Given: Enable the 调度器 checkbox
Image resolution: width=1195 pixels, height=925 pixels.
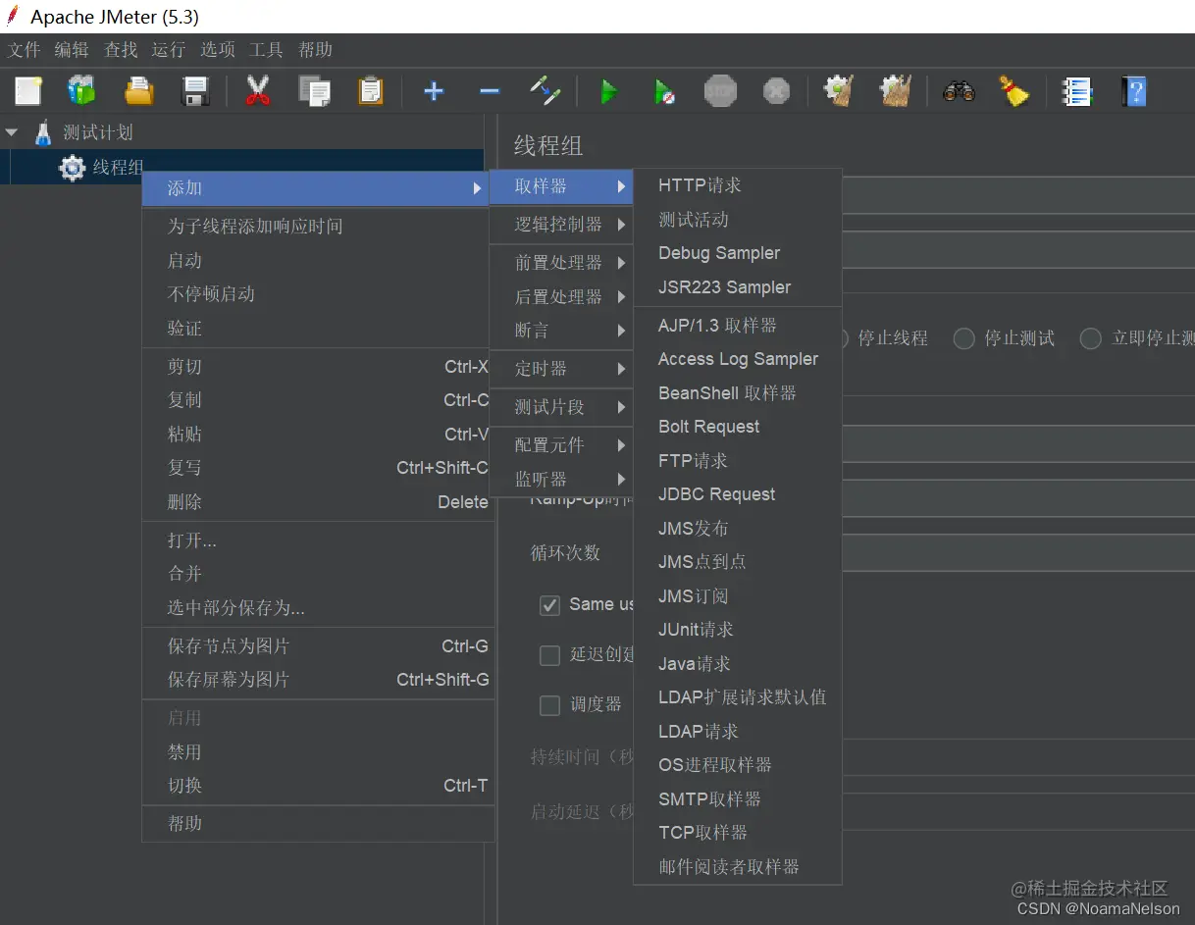Looking at the screenshot, I should 549,705.
